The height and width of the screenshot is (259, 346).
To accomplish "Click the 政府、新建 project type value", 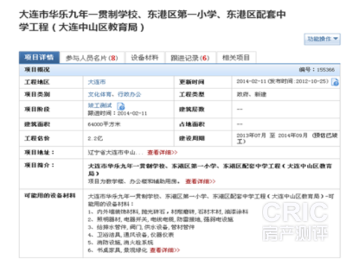I will [251, 94].
